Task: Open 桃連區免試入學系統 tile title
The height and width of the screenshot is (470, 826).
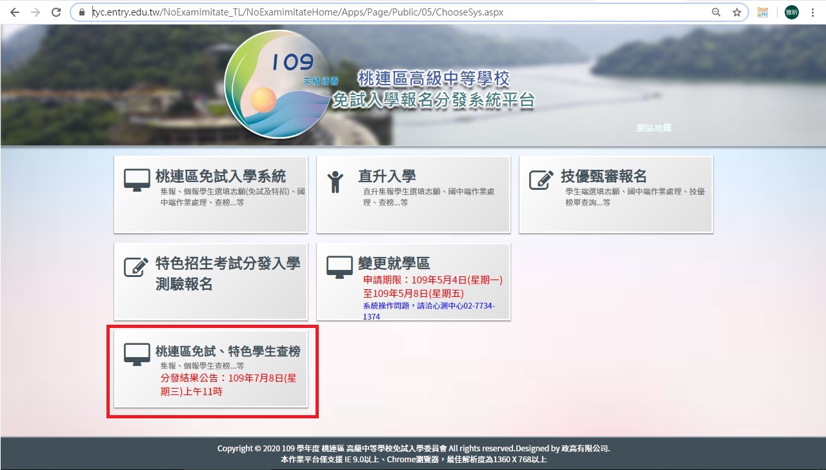Action: pyautogui.click(x=221, y=176)
